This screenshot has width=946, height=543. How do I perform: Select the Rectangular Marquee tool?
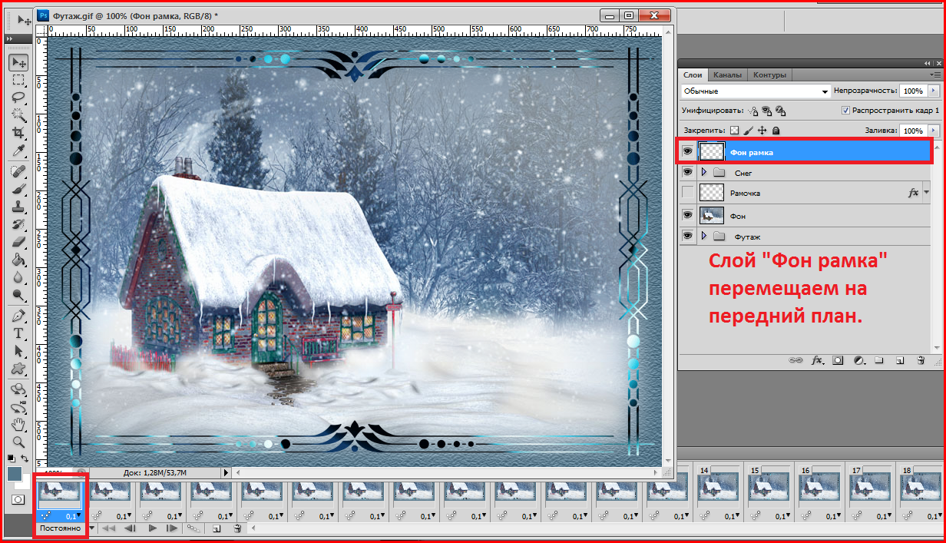pos(18,80)
